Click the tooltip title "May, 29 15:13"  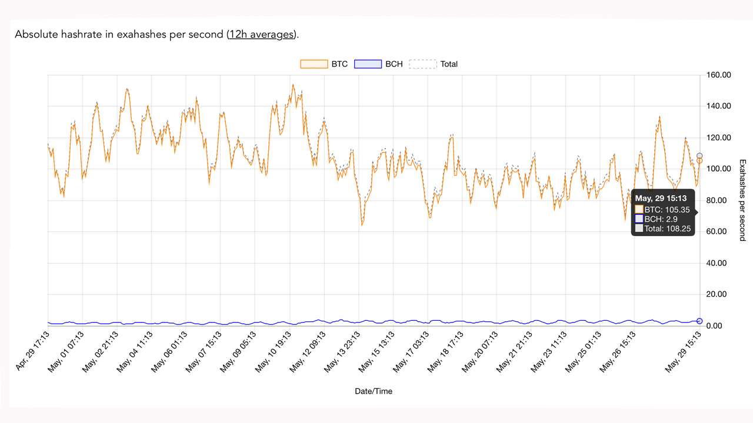pos(661,199)
